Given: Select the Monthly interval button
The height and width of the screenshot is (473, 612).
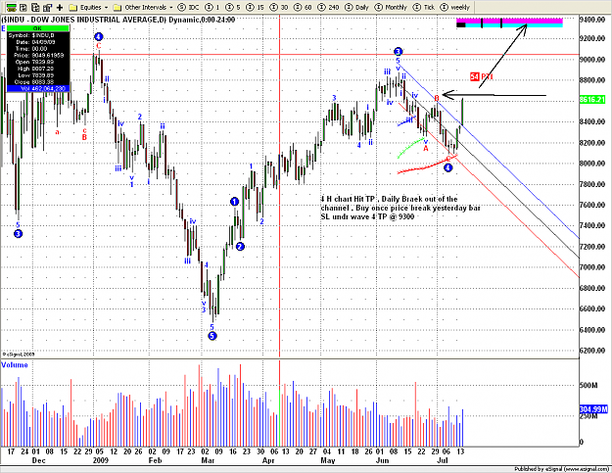Looking at the screenshot, I should click(x=391, y=7).
